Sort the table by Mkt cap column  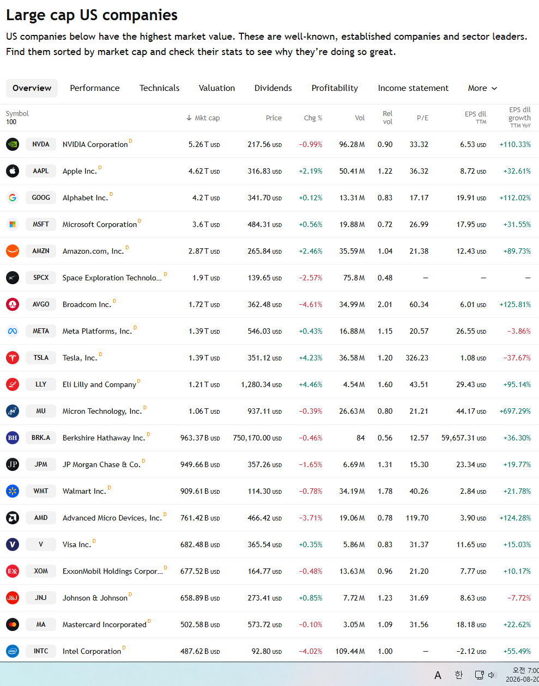[x=203, y=118]
